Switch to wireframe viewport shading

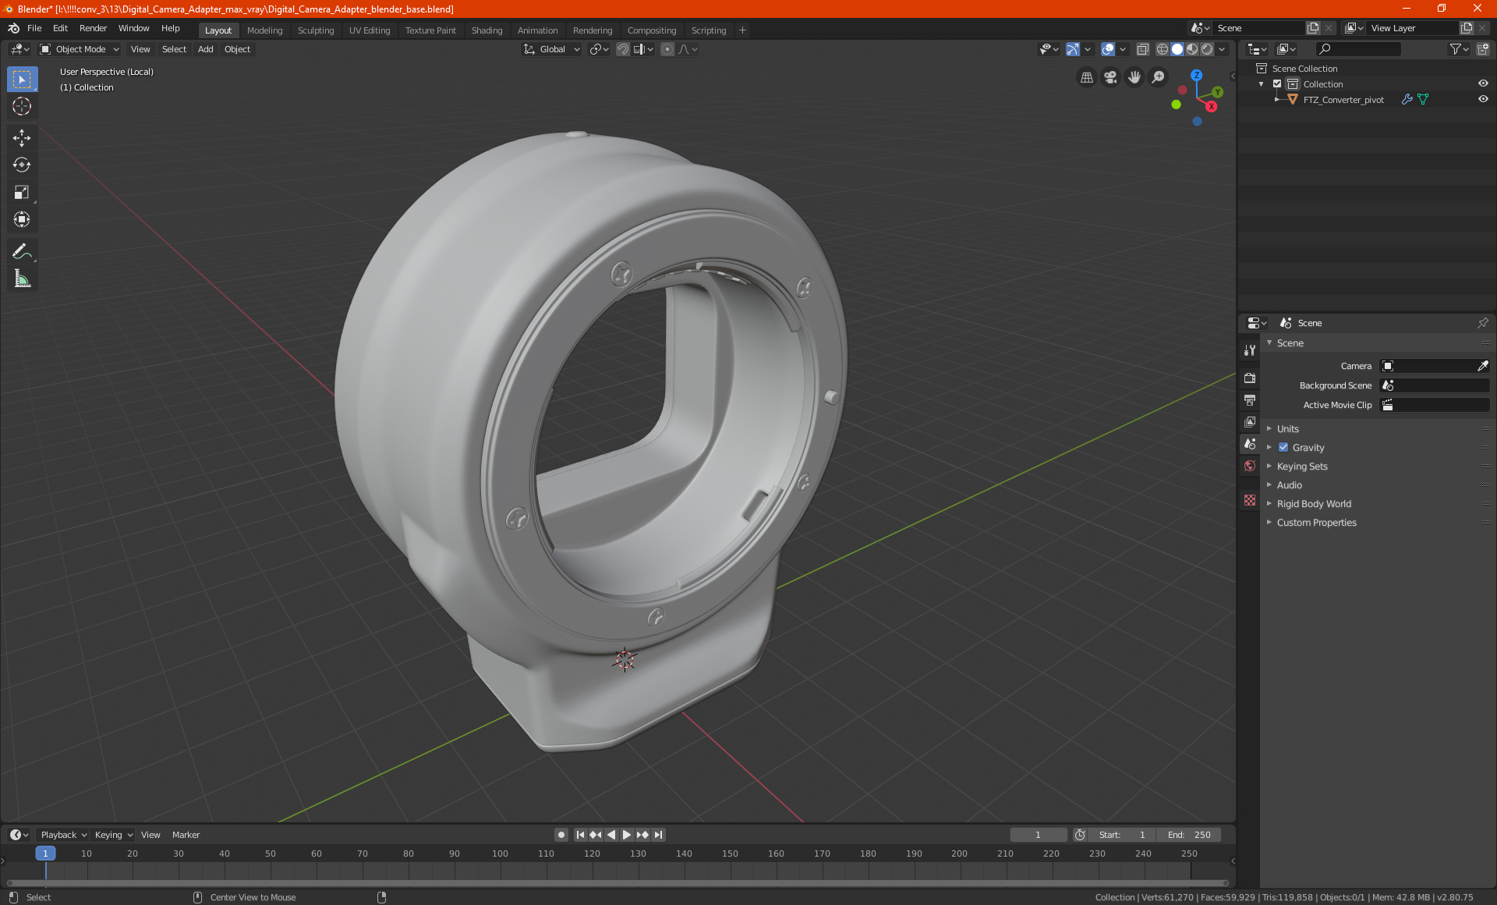[1163, 49]
